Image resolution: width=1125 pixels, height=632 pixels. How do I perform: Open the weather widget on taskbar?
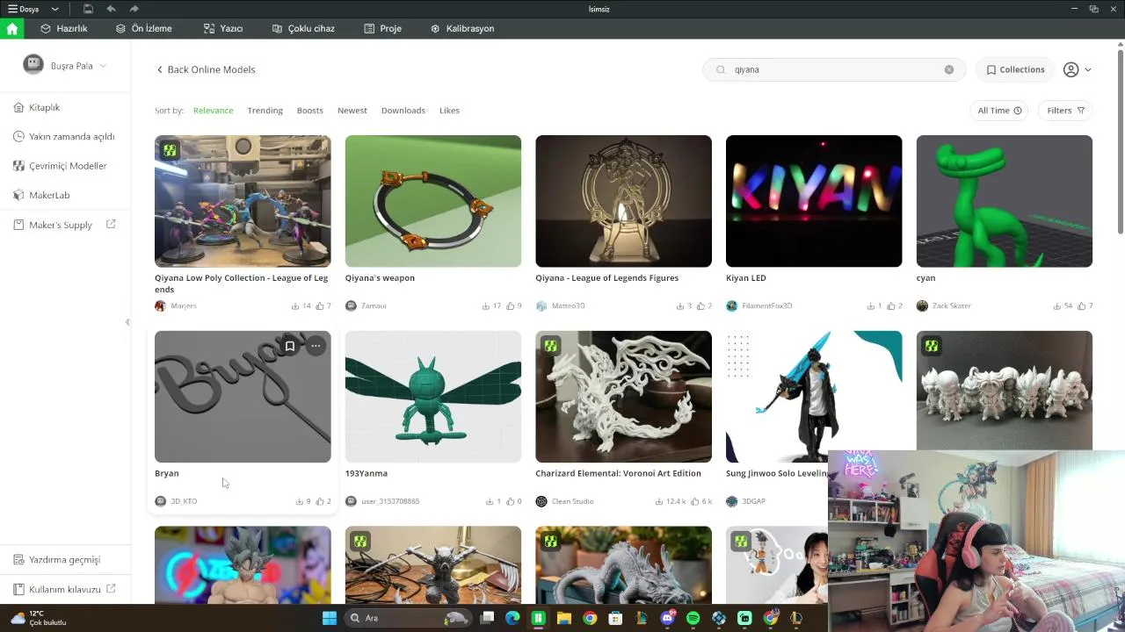tap(39, 618)
